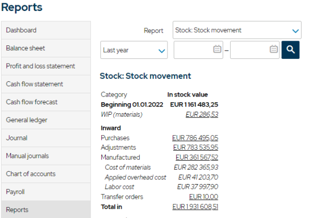Go to Payroll section
313x218 pixels.
pos(45,192)
